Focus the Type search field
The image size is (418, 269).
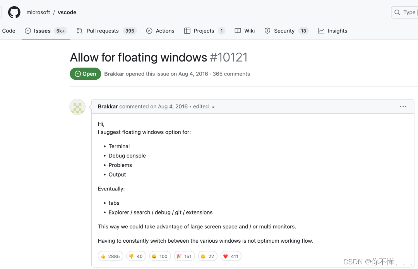click(405, 12)
